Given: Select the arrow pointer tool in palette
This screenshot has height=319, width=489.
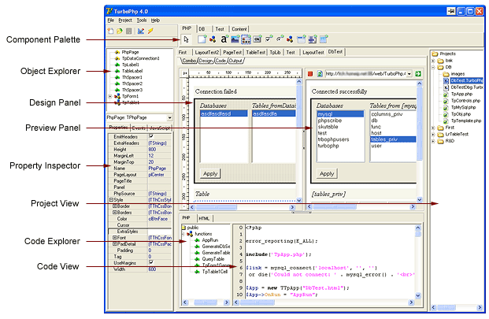Looking at the screenshot, I should pos(186,39).
